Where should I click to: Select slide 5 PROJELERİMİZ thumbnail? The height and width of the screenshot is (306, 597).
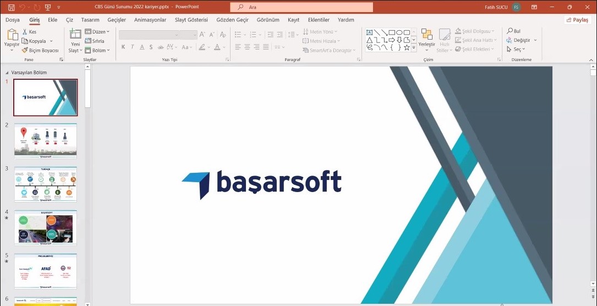45,271
